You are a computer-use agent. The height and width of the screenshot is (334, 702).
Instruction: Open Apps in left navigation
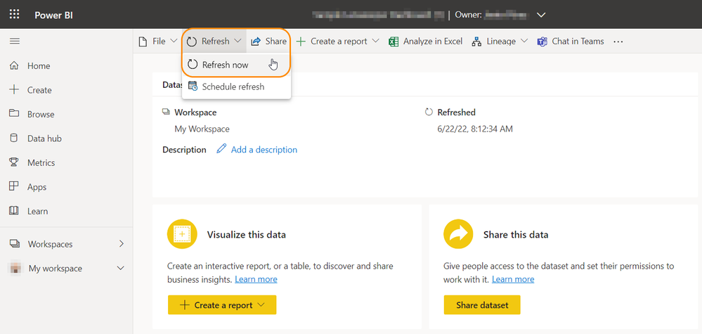tap(37, 187)
